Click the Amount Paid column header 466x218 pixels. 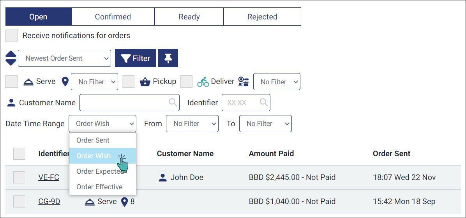[271, 153]
